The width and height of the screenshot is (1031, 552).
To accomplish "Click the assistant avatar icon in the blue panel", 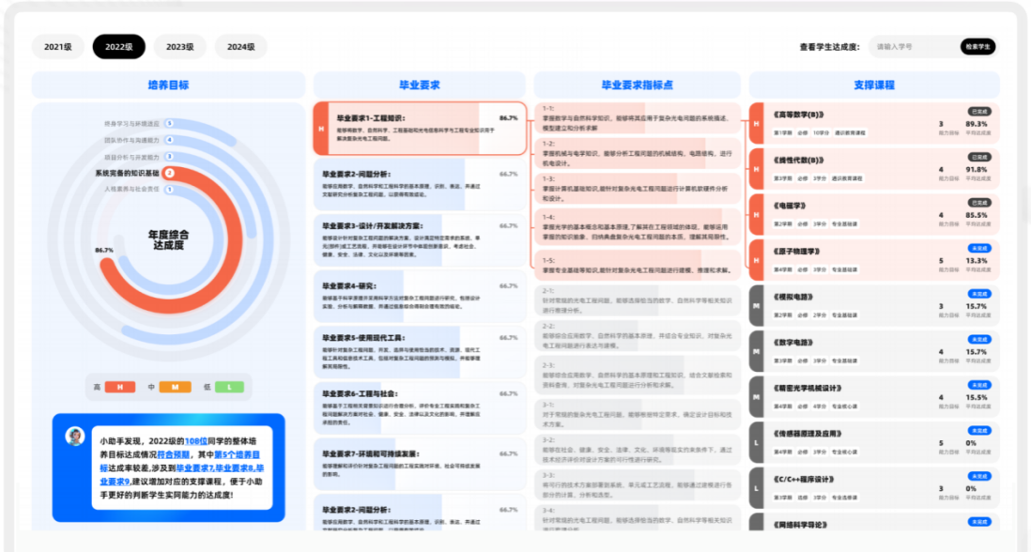I will (x=74, y=437).
